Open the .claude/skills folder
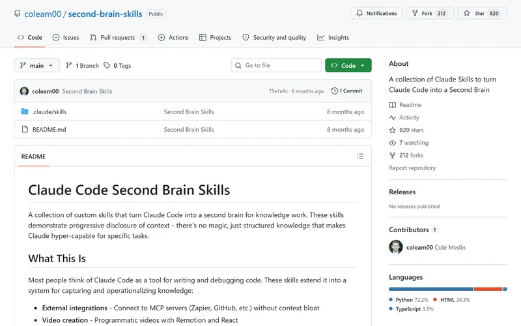The height and width of the screenshot is (326, 521). pos(49,111)
